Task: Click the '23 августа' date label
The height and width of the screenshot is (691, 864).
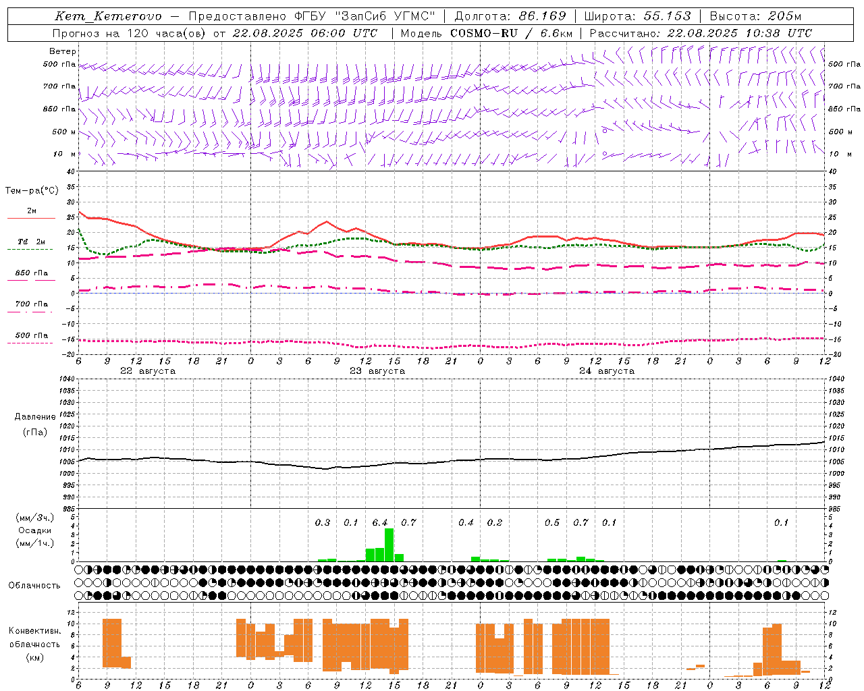Action: [377, 371]
